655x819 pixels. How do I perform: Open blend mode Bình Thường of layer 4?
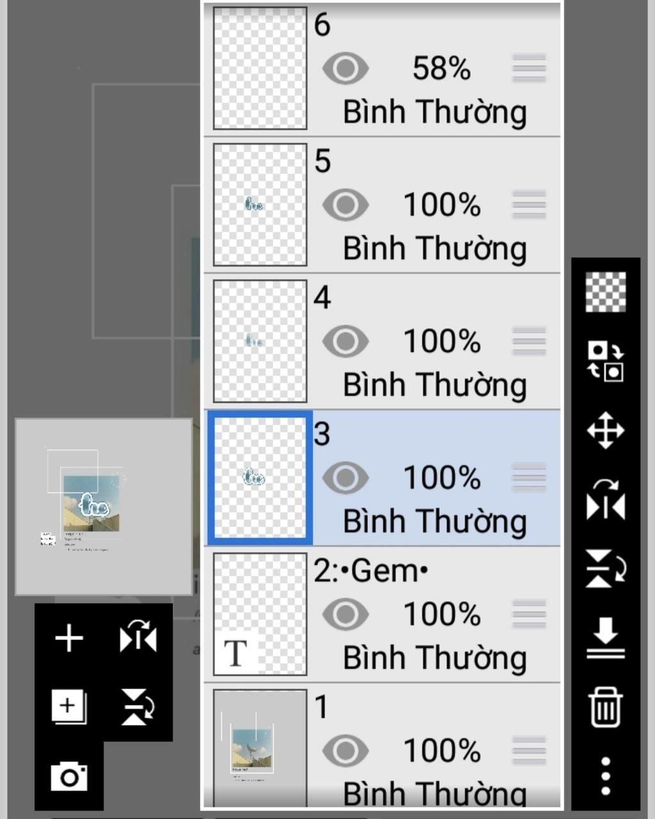pyautogui.click(x=435, y=385)
